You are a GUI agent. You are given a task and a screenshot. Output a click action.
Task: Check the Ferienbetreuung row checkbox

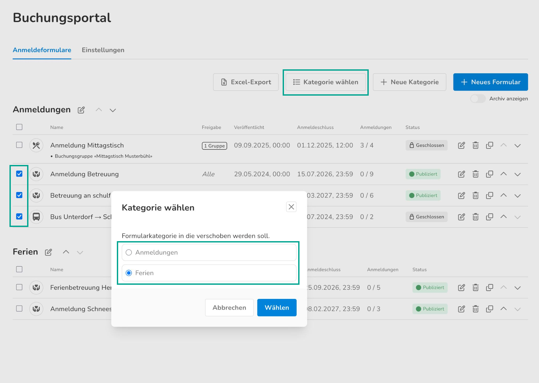(19, 287)
